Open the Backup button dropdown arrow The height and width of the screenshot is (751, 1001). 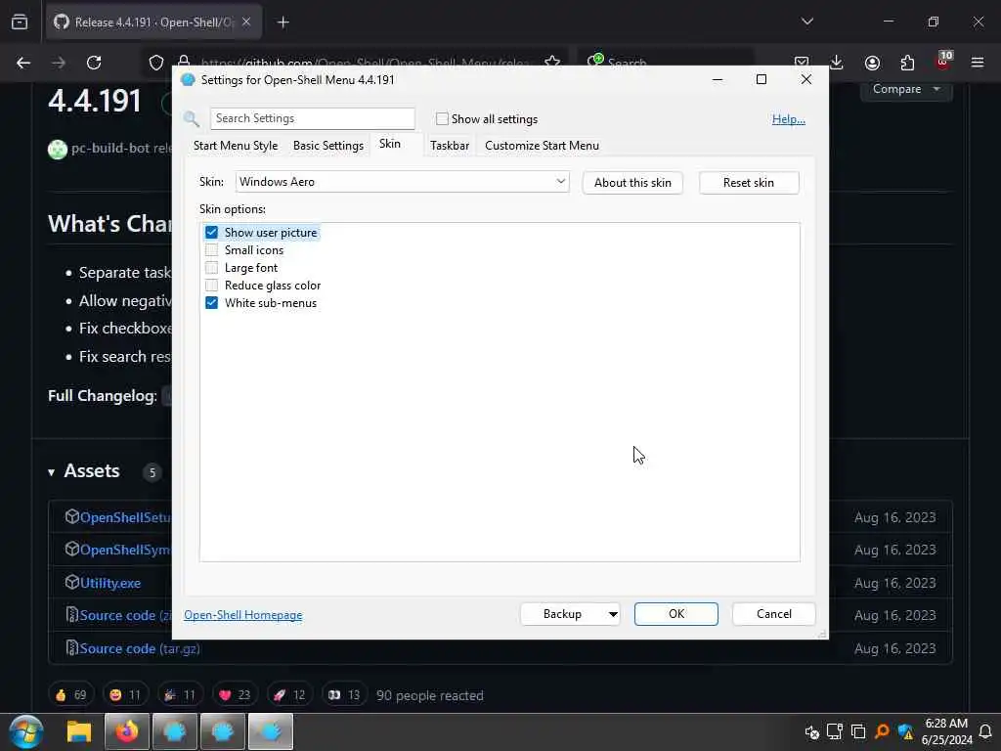coord(613,614)
